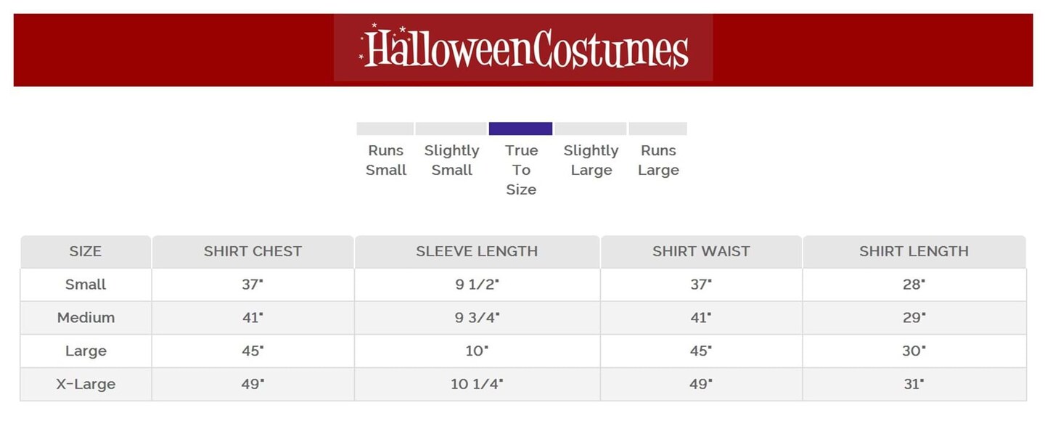
Task: Click the HalloweenCostumes logo
Action: tap(523, 49)
